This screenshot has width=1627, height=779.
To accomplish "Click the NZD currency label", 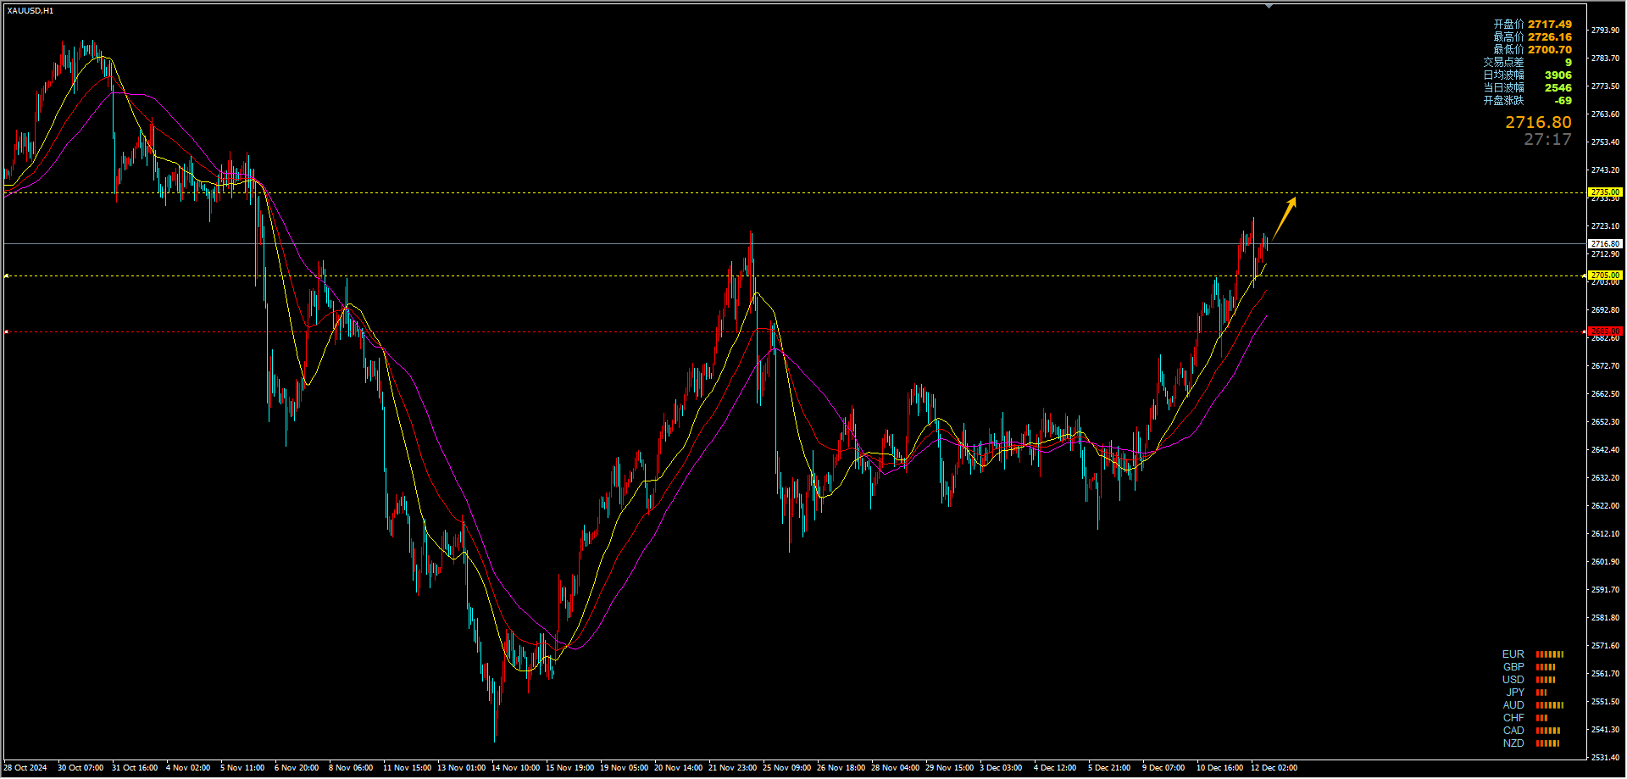I will coord(1513,743).
